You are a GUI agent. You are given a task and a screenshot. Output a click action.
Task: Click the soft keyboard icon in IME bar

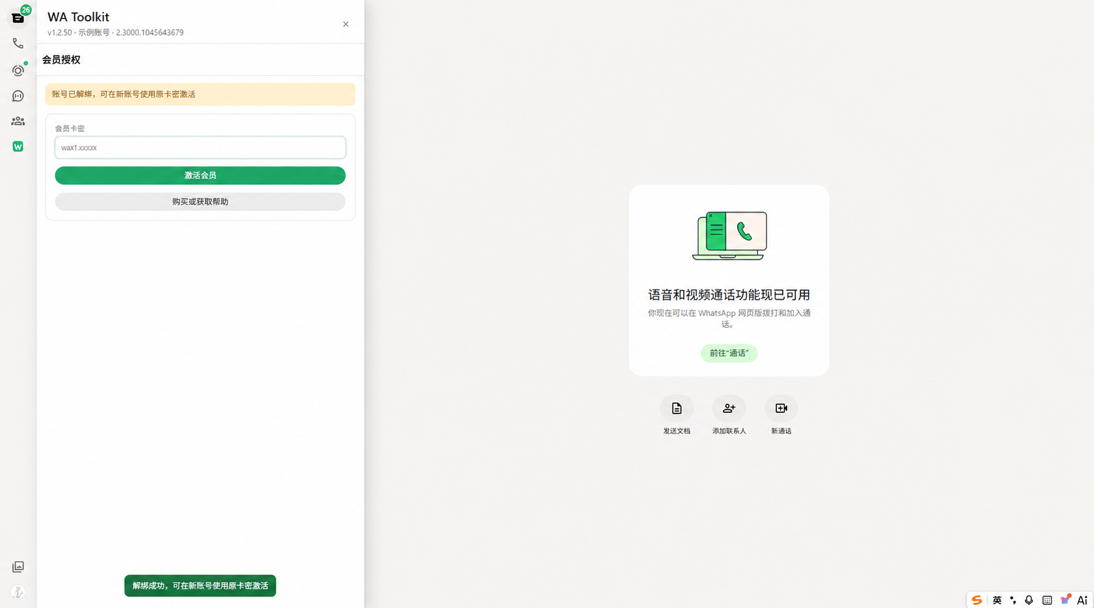click(1047, 600)
